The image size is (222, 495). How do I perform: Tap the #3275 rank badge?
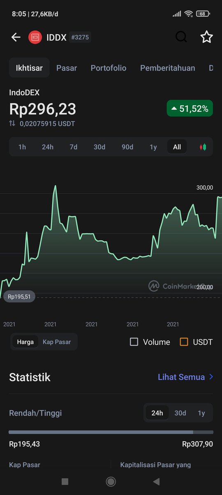tap(80, 38)
